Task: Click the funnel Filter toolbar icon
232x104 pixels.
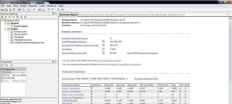Action: click(34, 10)
